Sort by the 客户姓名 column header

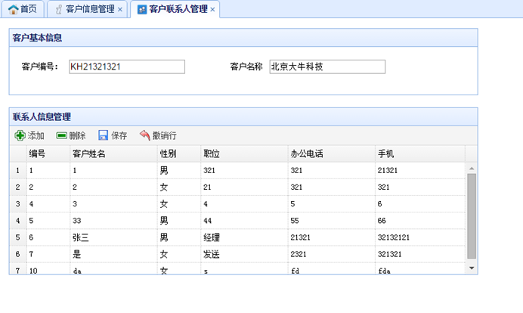pyautogui.click(x=113, y=153)
